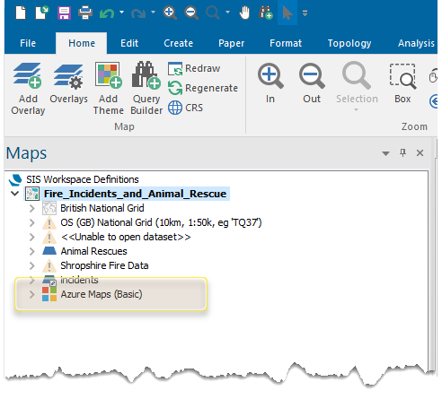Viewport: 442px width, 399px height.
Task: Click the Redraw button
Action: 194,68
